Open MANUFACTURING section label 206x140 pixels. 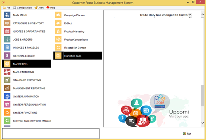23,72
